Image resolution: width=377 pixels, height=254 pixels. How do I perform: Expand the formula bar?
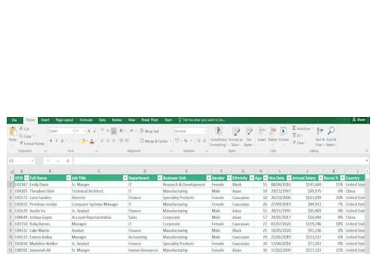366,160
